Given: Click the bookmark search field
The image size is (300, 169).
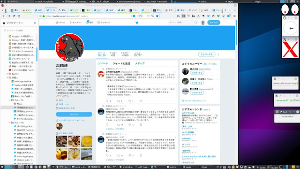Looking at the screenshot, I should (x=19, y=30).
